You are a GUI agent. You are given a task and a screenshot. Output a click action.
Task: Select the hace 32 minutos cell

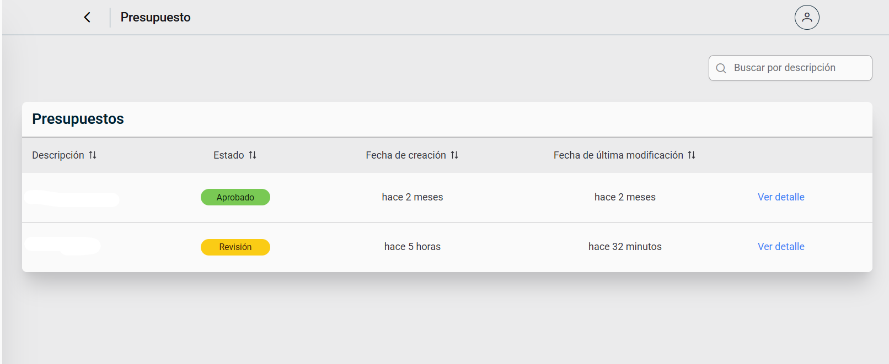624,247
